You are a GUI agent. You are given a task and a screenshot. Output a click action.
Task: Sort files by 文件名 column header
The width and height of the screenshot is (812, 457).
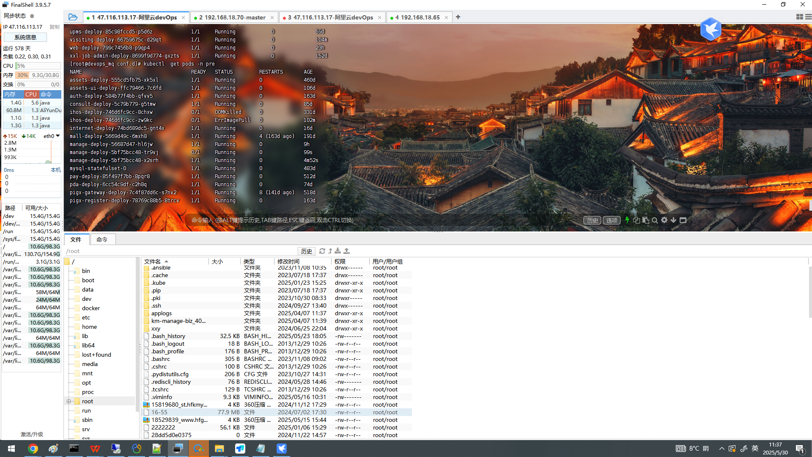152,262
